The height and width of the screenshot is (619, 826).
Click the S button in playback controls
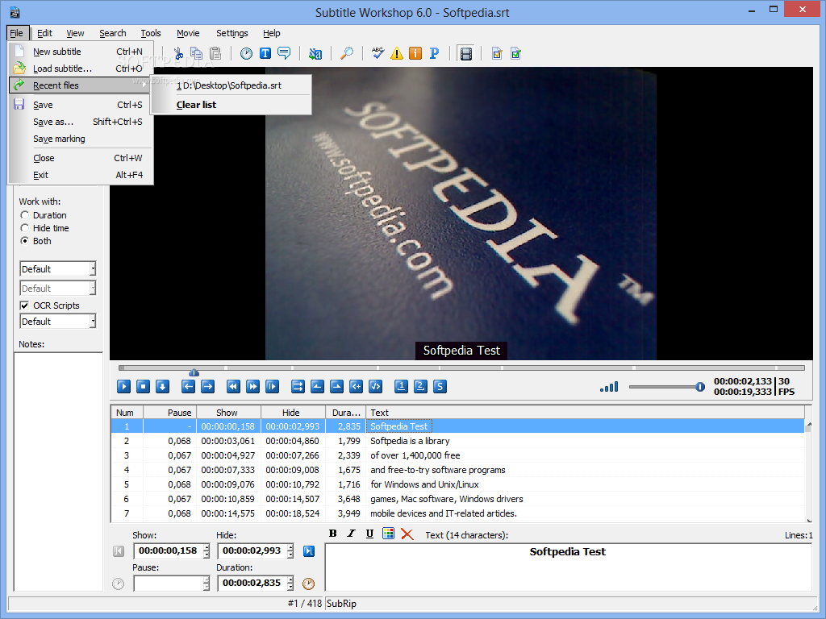pyautogui.click(x=440, y=387)
